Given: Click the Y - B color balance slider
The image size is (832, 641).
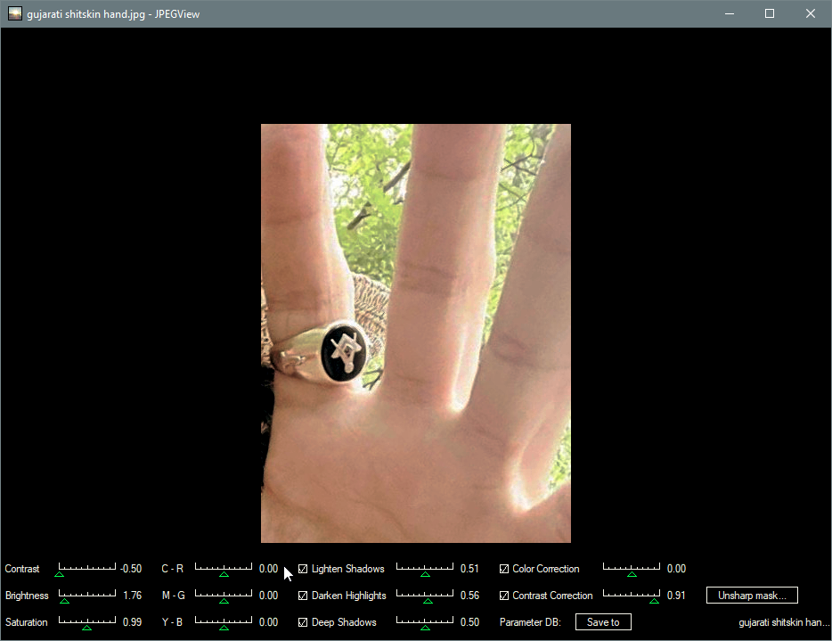Looking at the screenshot, I should click(224, 622).
